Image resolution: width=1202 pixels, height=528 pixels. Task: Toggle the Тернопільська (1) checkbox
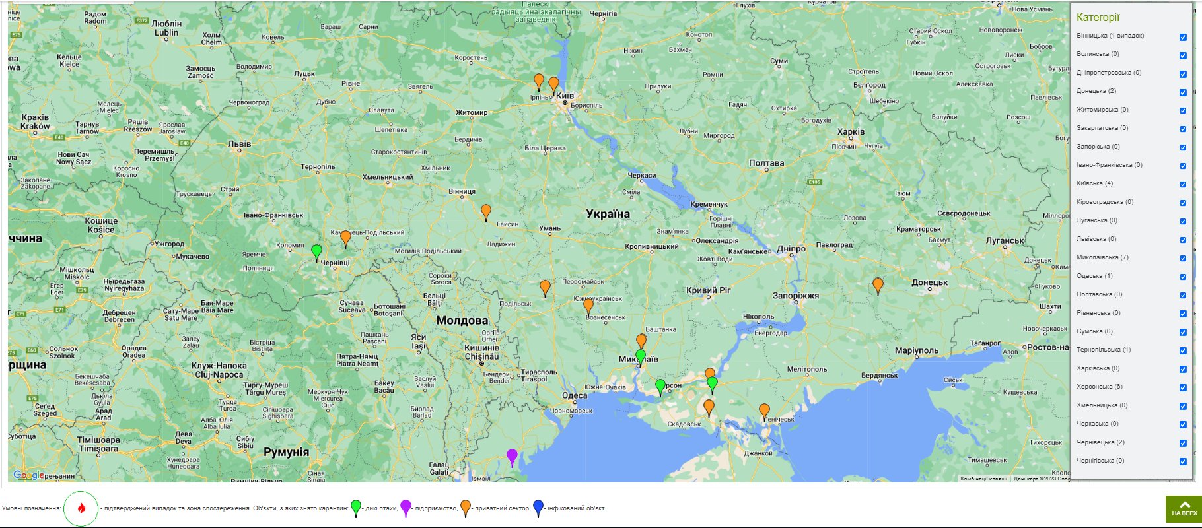[1183, 351]
